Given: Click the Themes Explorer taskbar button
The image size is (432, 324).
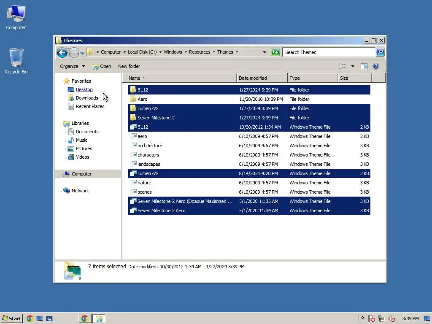Looking at the screenshot, I should pyautogui.click(x=99, y=319).
